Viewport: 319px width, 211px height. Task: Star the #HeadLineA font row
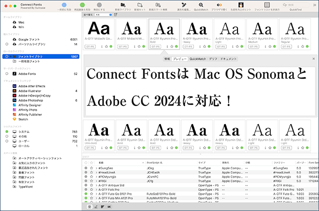tap(92, 172)
